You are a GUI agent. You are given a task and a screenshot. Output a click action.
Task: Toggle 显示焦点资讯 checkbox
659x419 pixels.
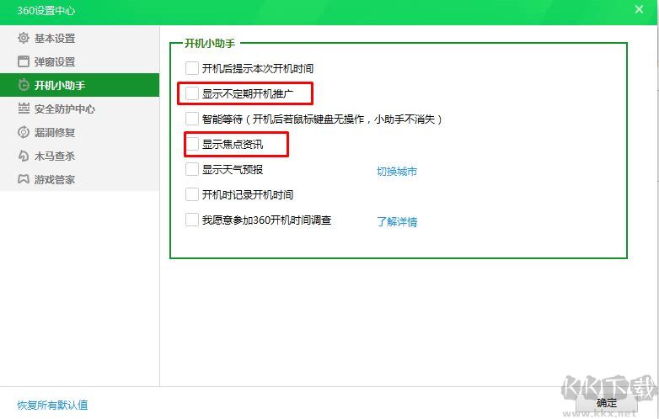(x=192, y=144)
